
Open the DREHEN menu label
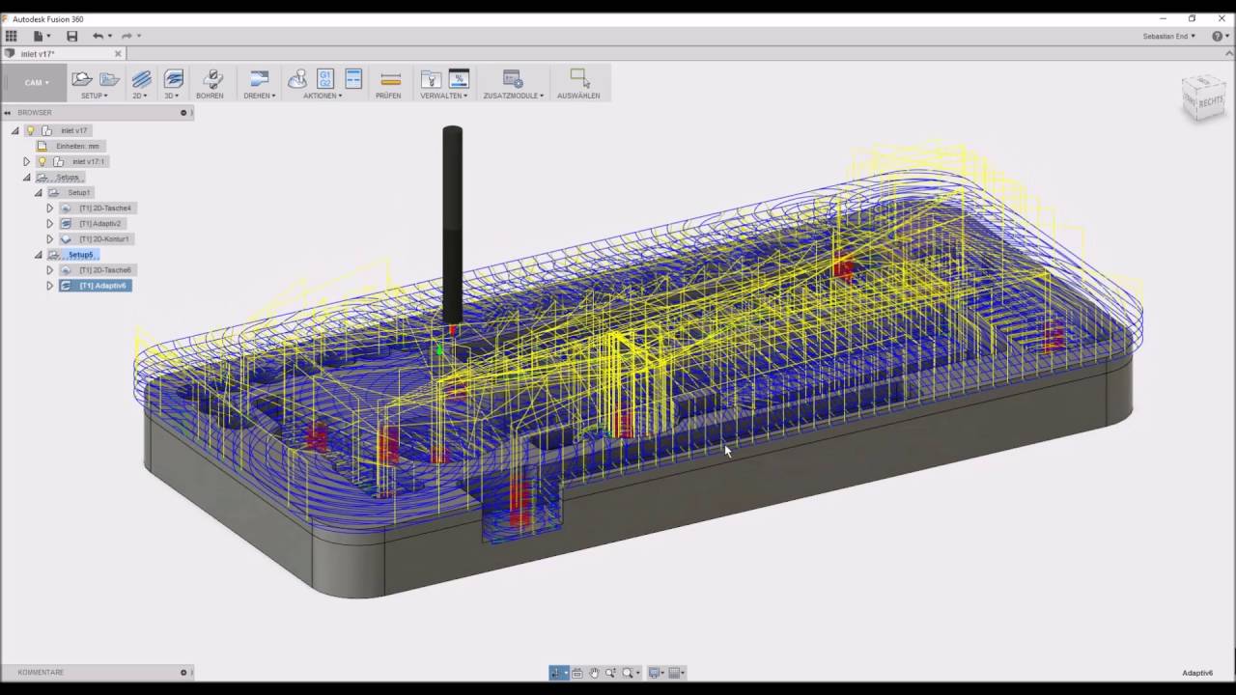pyautogui.click(x=260, y=96)
